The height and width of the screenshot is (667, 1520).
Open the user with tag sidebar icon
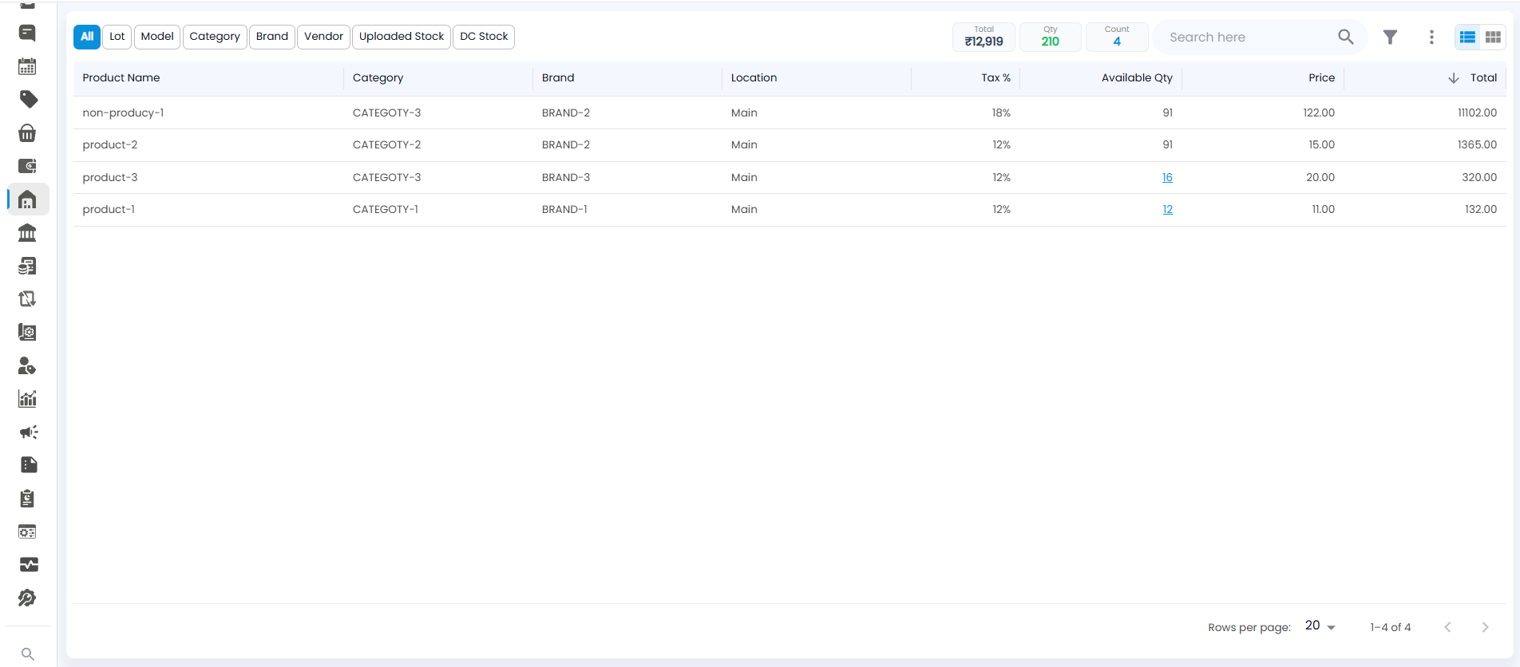click(x=27, y=365)
